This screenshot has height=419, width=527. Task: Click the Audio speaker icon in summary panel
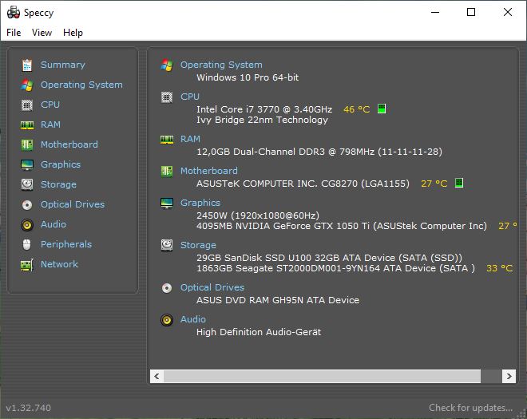pos(167,320)
